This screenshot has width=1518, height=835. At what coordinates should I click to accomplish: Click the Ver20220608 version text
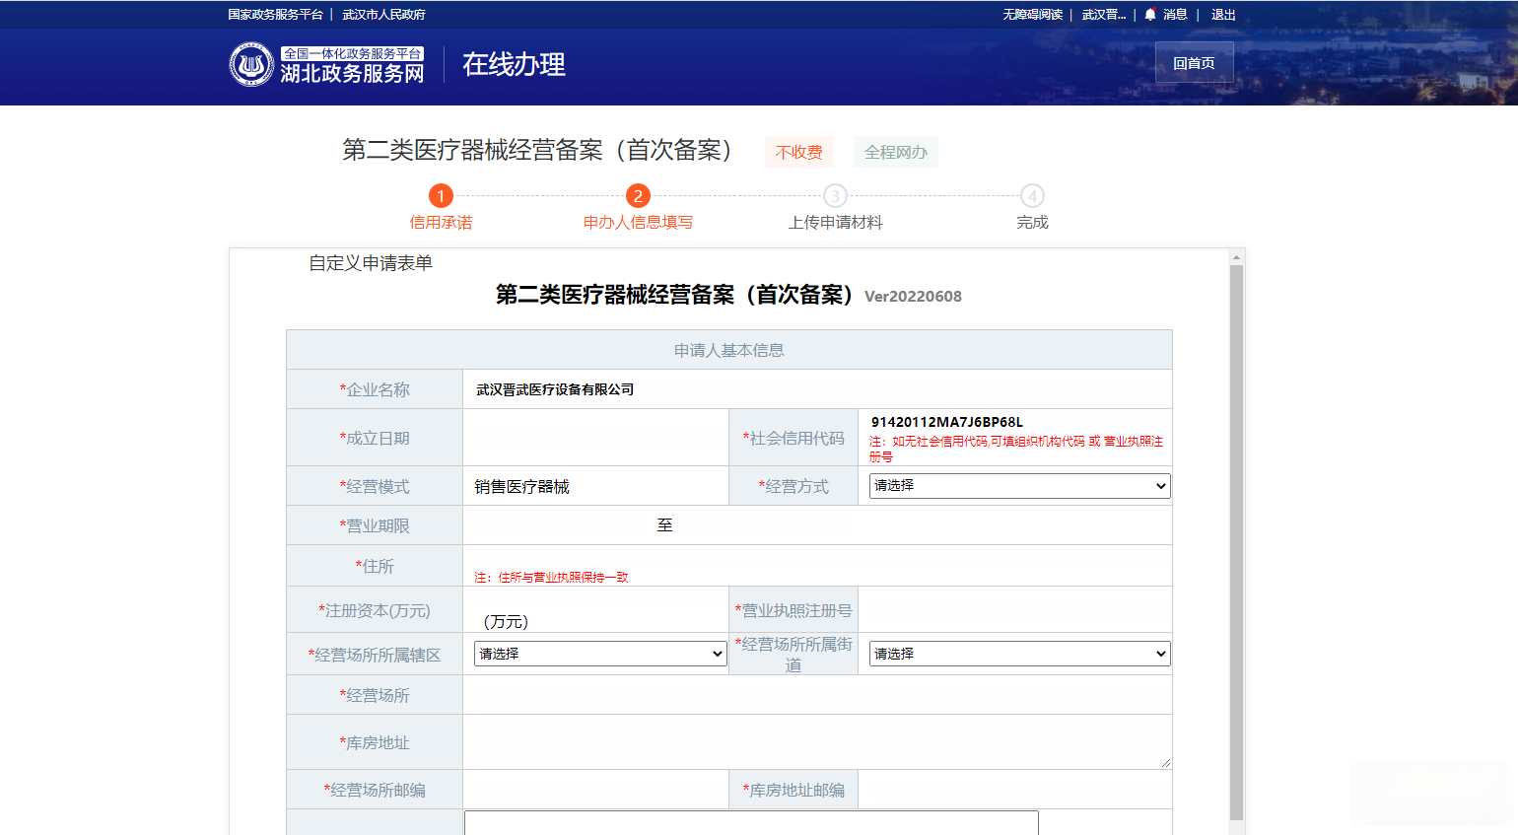[x=913, y=297]
